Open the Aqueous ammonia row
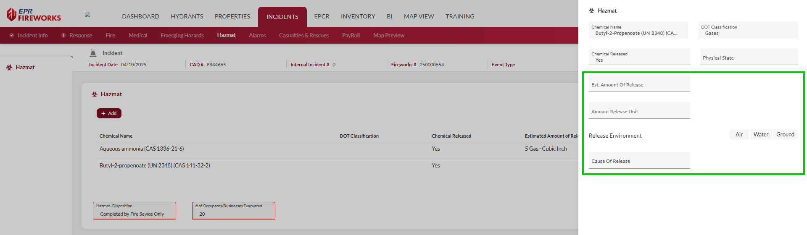Viewport: 807px width, 235px height. pos(142,149)
